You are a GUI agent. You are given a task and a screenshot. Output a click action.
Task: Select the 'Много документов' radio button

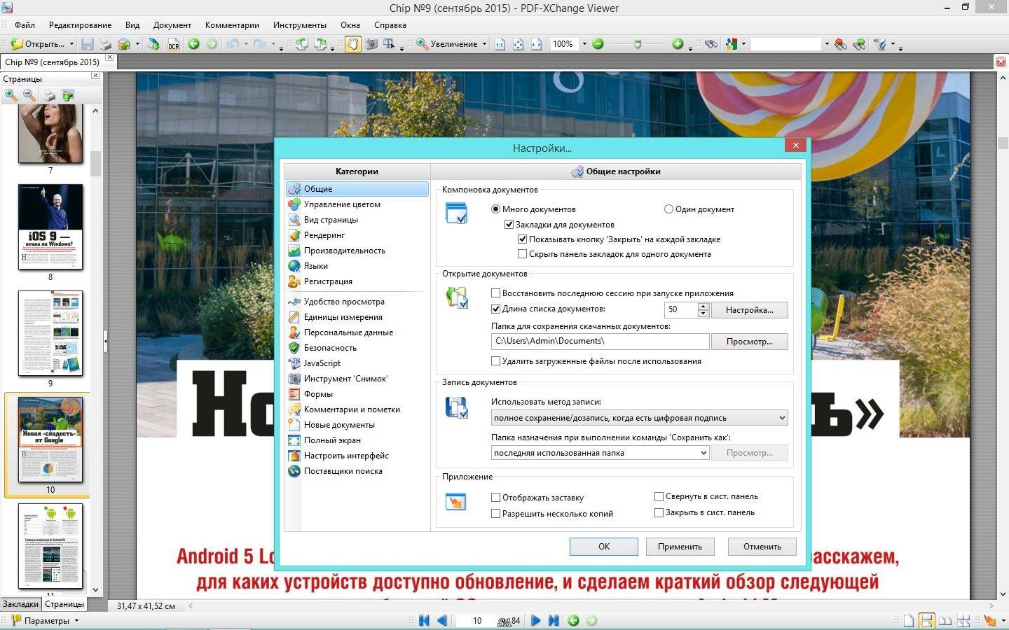pos(496,209)
